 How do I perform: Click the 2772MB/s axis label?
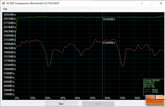[x=10, y=23]
